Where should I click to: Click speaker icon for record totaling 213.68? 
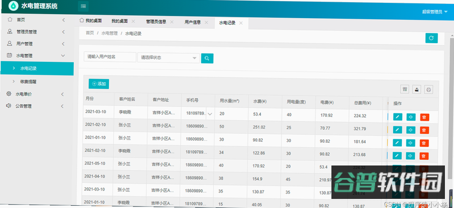[410, 156]
